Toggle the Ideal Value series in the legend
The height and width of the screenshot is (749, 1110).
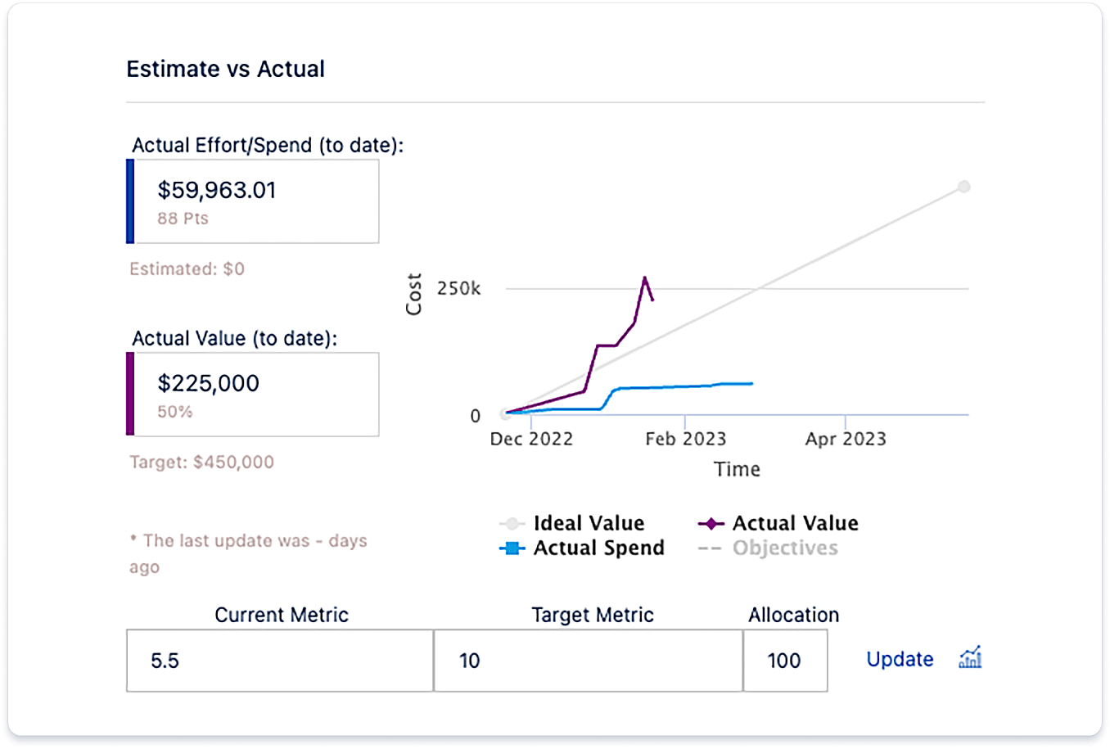573,523
